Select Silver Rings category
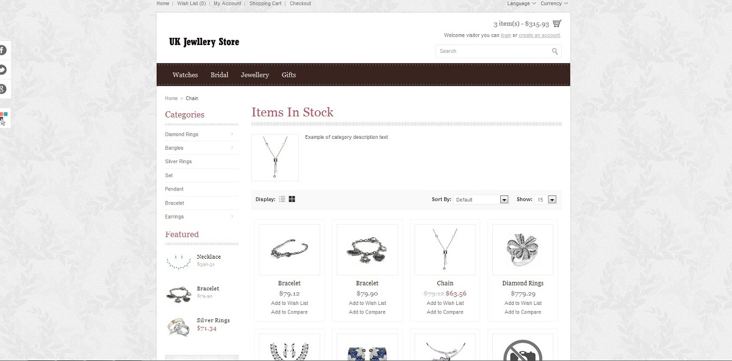The image size is (732, 361). [178, 161]
